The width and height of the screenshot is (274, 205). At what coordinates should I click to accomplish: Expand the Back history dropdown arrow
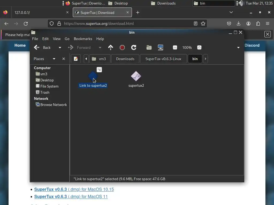[x=60, y=48]
